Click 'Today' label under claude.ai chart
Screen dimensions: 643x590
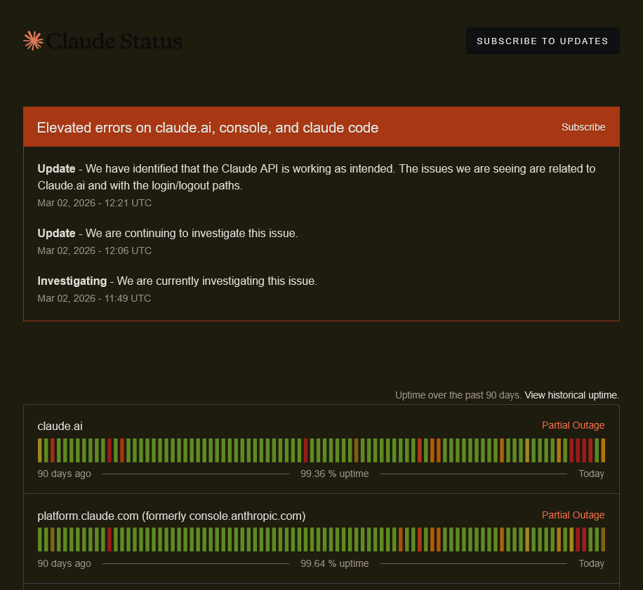(x=591, y=474)
